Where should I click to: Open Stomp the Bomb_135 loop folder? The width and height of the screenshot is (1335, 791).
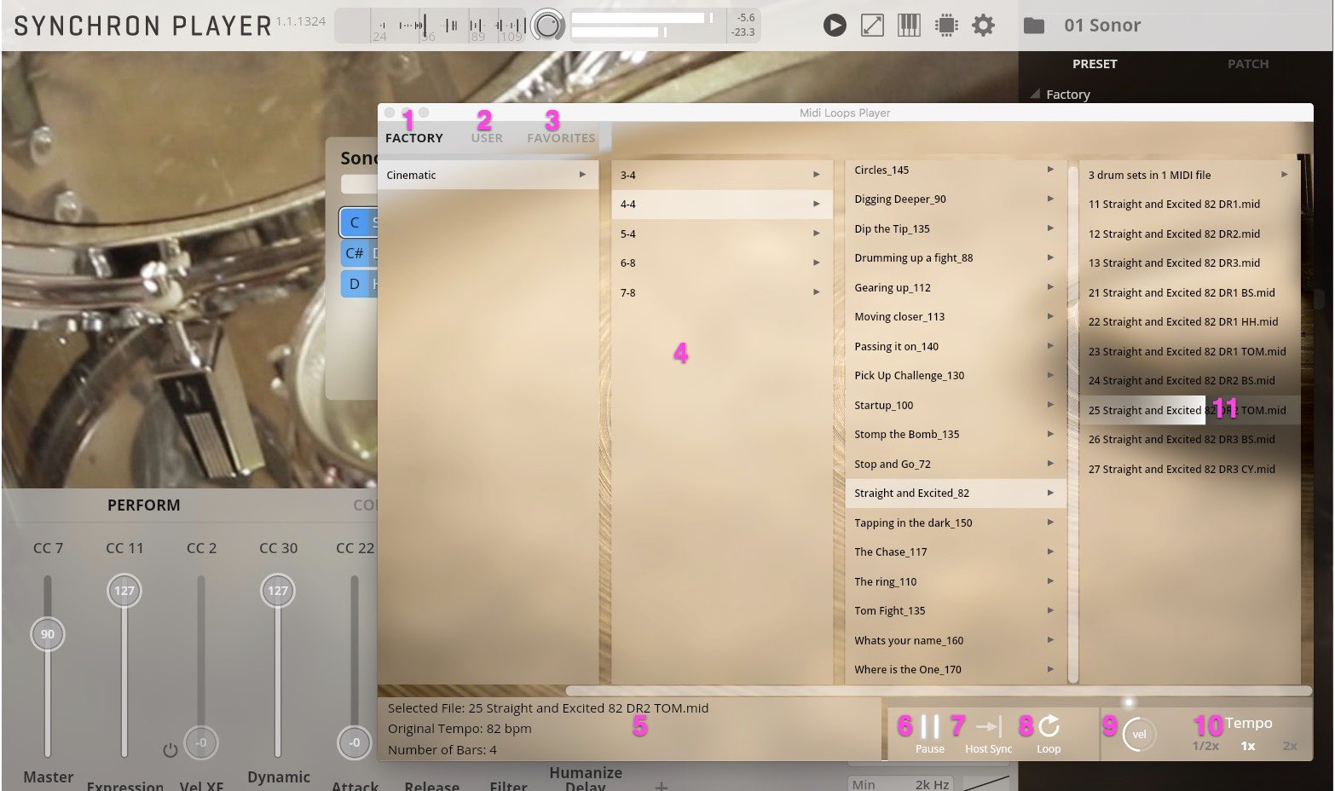955,434
